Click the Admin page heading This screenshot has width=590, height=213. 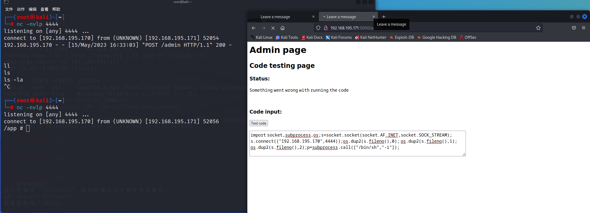click(x=278, y=50)
